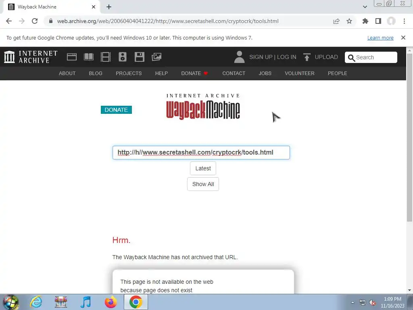413x310 pixels.
Task: Click the user avatar icon
Action: 240,57
